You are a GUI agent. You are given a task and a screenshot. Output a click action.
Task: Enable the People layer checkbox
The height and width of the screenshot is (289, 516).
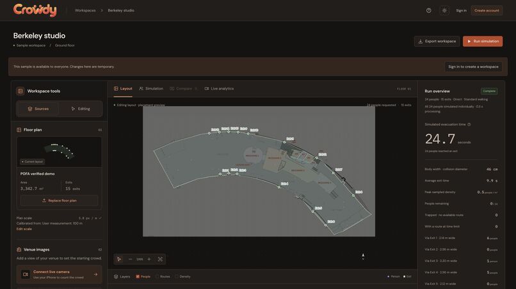click(x=138, y=276)
